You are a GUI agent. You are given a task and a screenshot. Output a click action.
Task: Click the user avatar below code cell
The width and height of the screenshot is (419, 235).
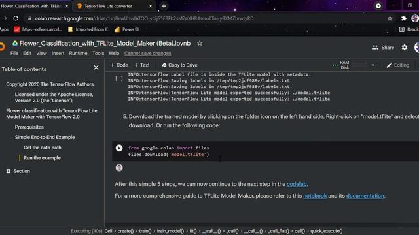tap(119, 168)
